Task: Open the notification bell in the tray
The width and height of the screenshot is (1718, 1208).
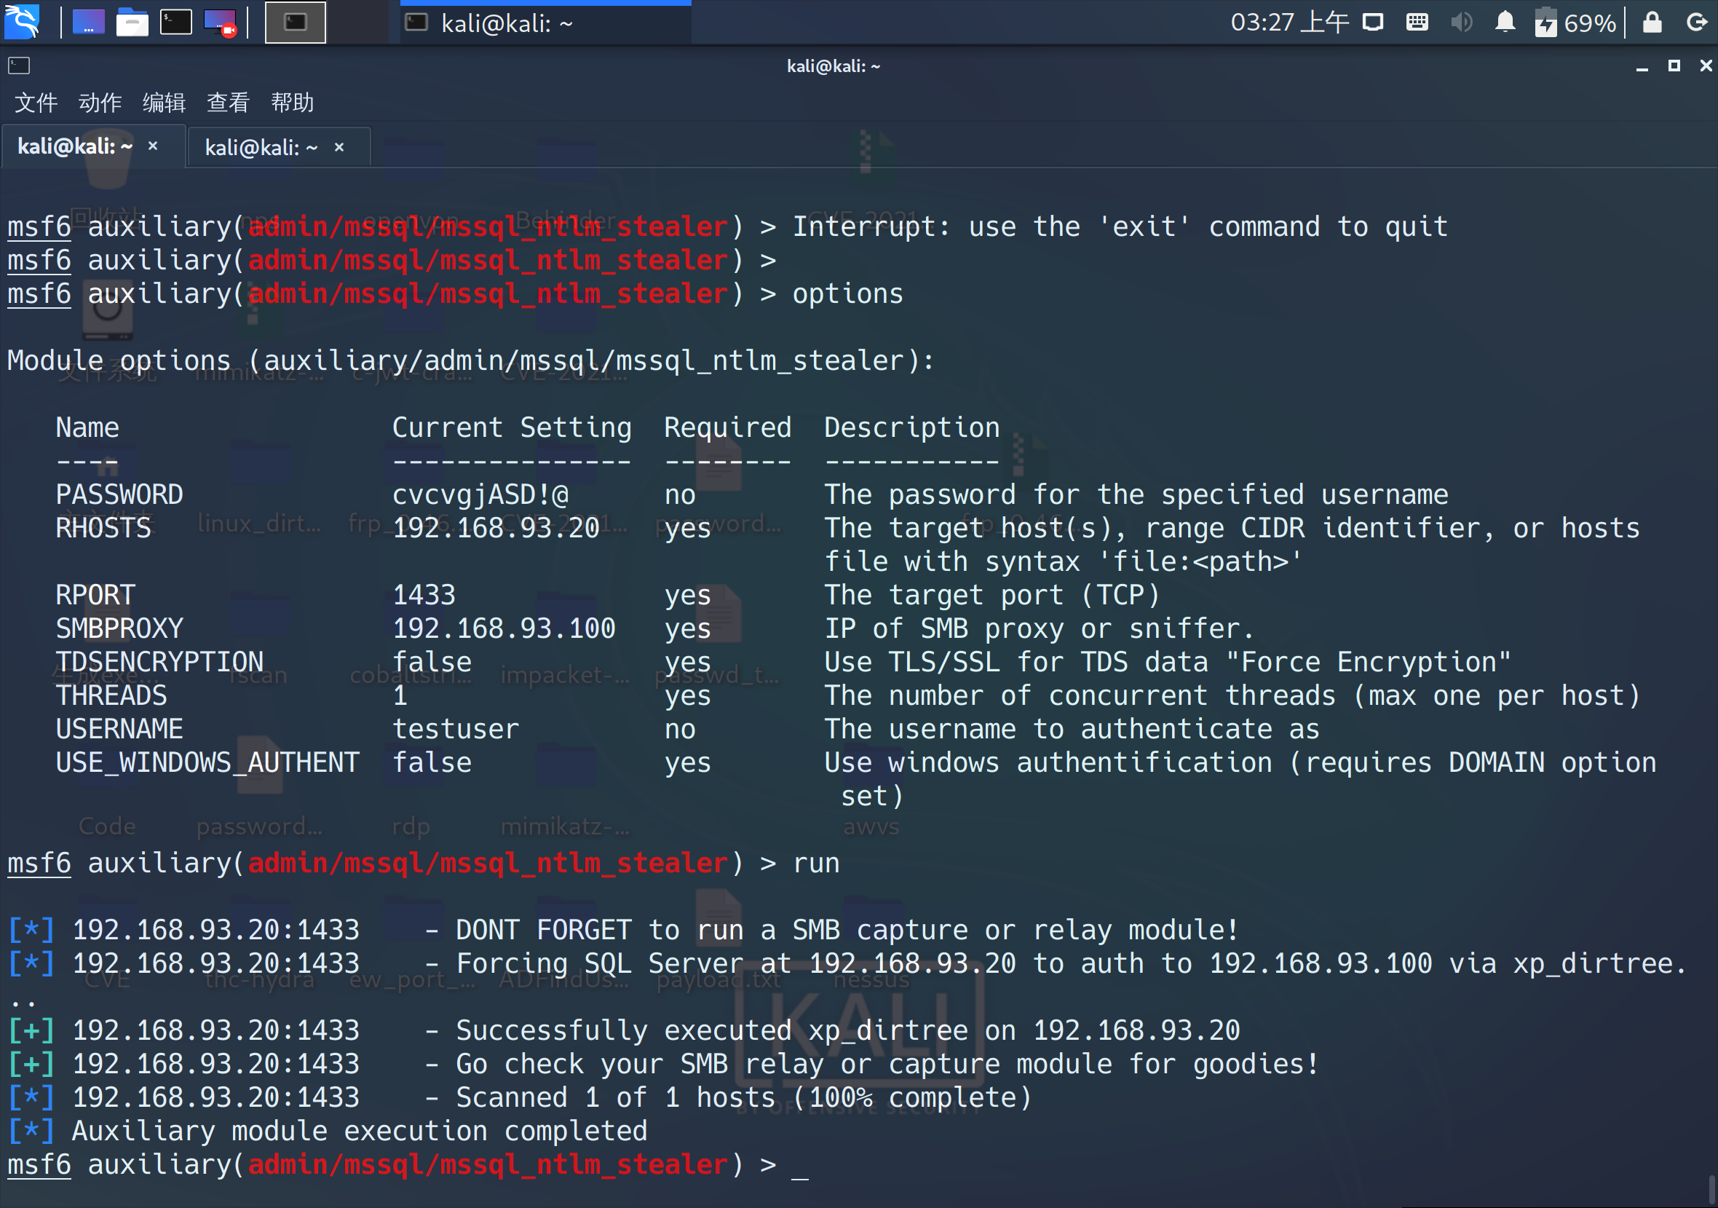Action: [x=1505, y=23]
